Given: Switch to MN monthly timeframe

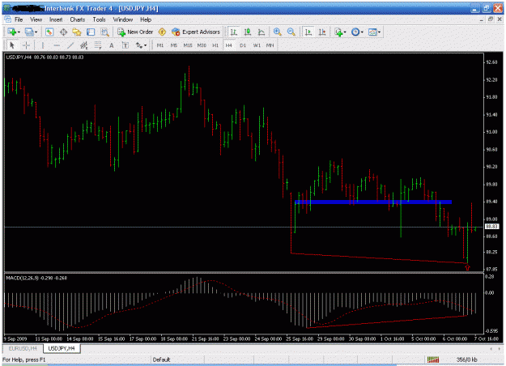Looking at the screenshot, I should 270,45.
